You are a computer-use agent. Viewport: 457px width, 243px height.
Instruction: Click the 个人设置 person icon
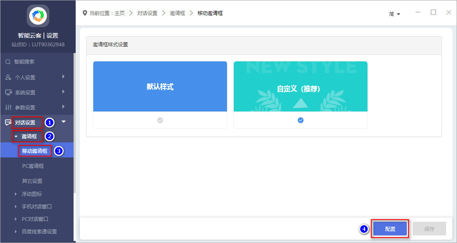point(8,77)
